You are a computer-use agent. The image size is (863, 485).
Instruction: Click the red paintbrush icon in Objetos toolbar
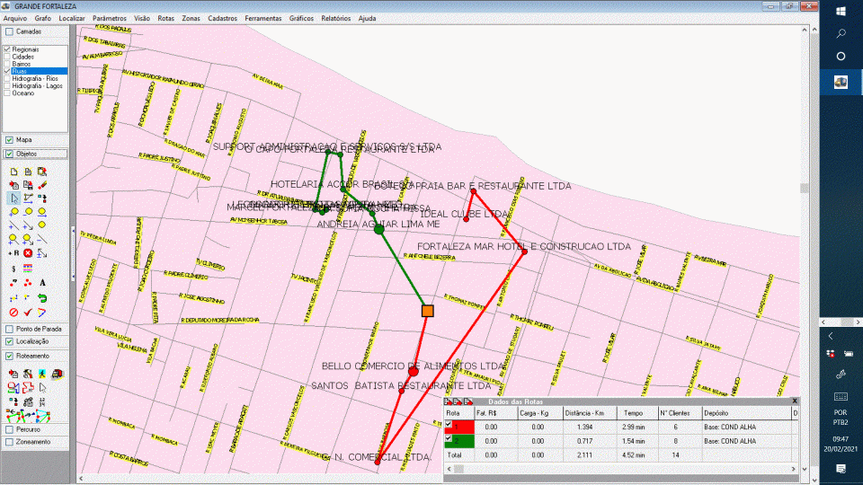pos(42,185)
